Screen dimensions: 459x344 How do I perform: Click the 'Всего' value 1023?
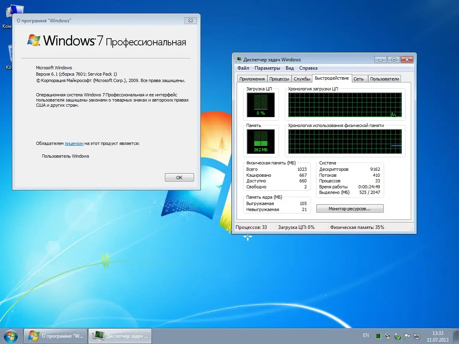pyautogui.click(x=302, y=169)
